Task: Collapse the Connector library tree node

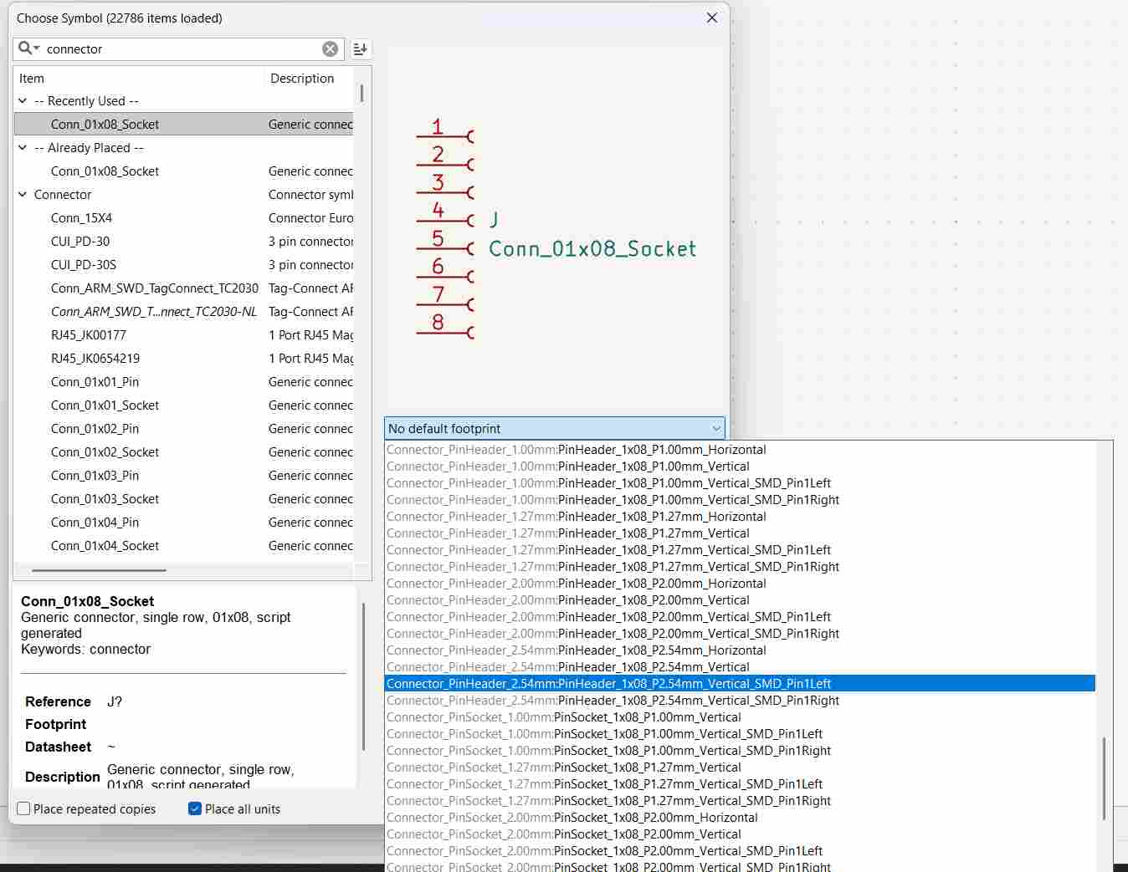Action: pyautogui.click(x=23, y=195)
